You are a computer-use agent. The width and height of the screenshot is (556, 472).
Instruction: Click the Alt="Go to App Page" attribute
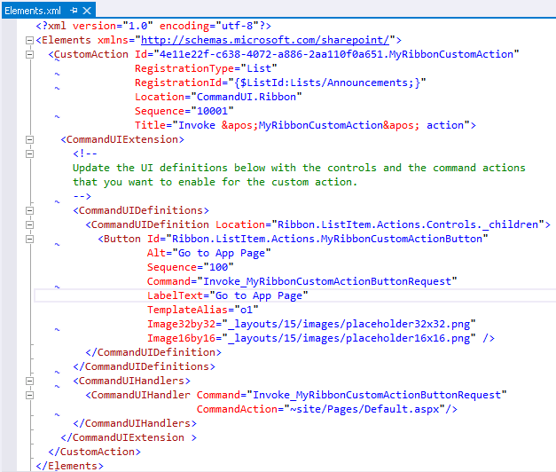(x=209, y=253)
